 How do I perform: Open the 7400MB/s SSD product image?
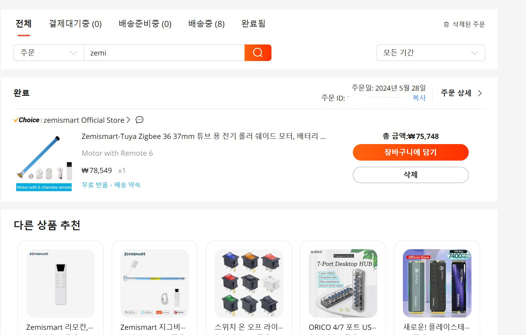pos(437,283)
